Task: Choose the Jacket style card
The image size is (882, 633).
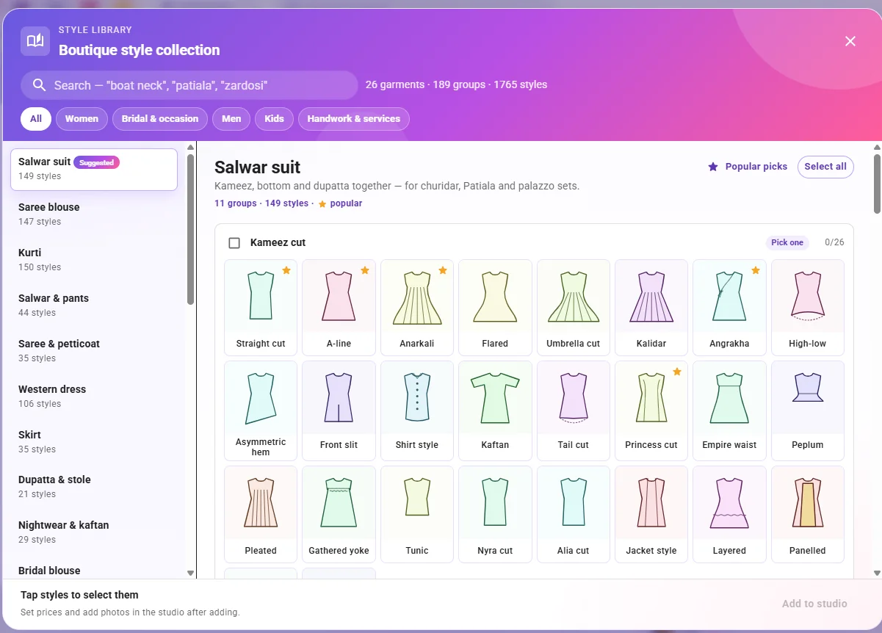Action: point(651,514)
